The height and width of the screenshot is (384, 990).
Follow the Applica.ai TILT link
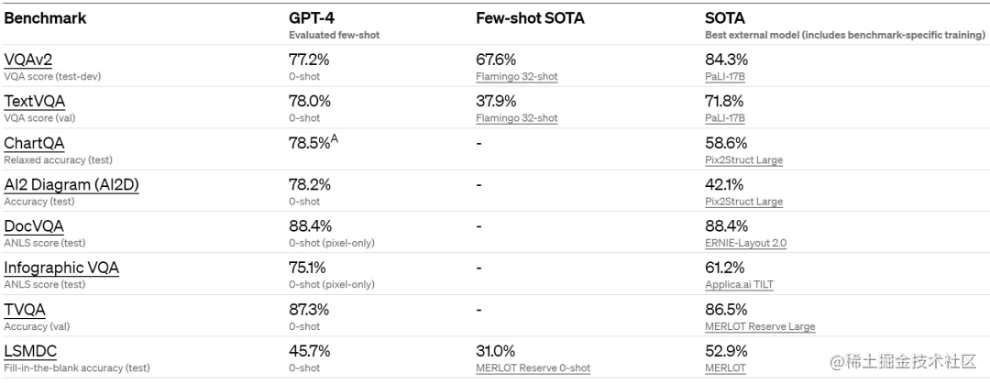pos(739,285)
